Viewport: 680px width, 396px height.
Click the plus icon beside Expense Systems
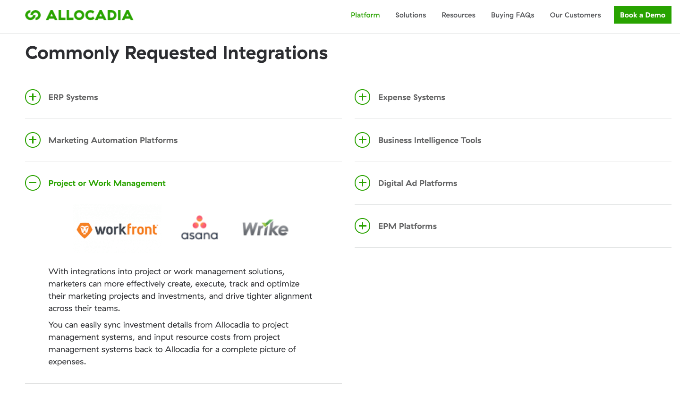click(362, 97)
